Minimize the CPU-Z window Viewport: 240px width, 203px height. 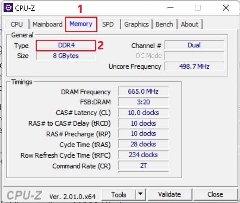click(x=170, y=8)
